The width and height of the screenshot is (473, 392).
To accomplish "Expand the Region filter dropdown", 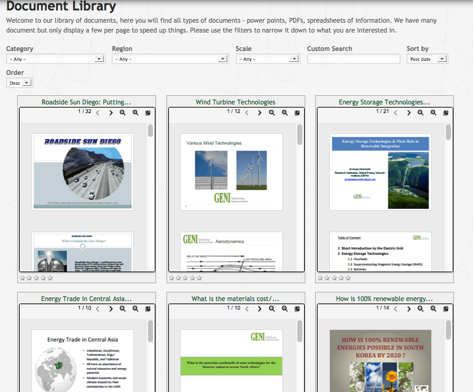I will (x=170, y=59).
